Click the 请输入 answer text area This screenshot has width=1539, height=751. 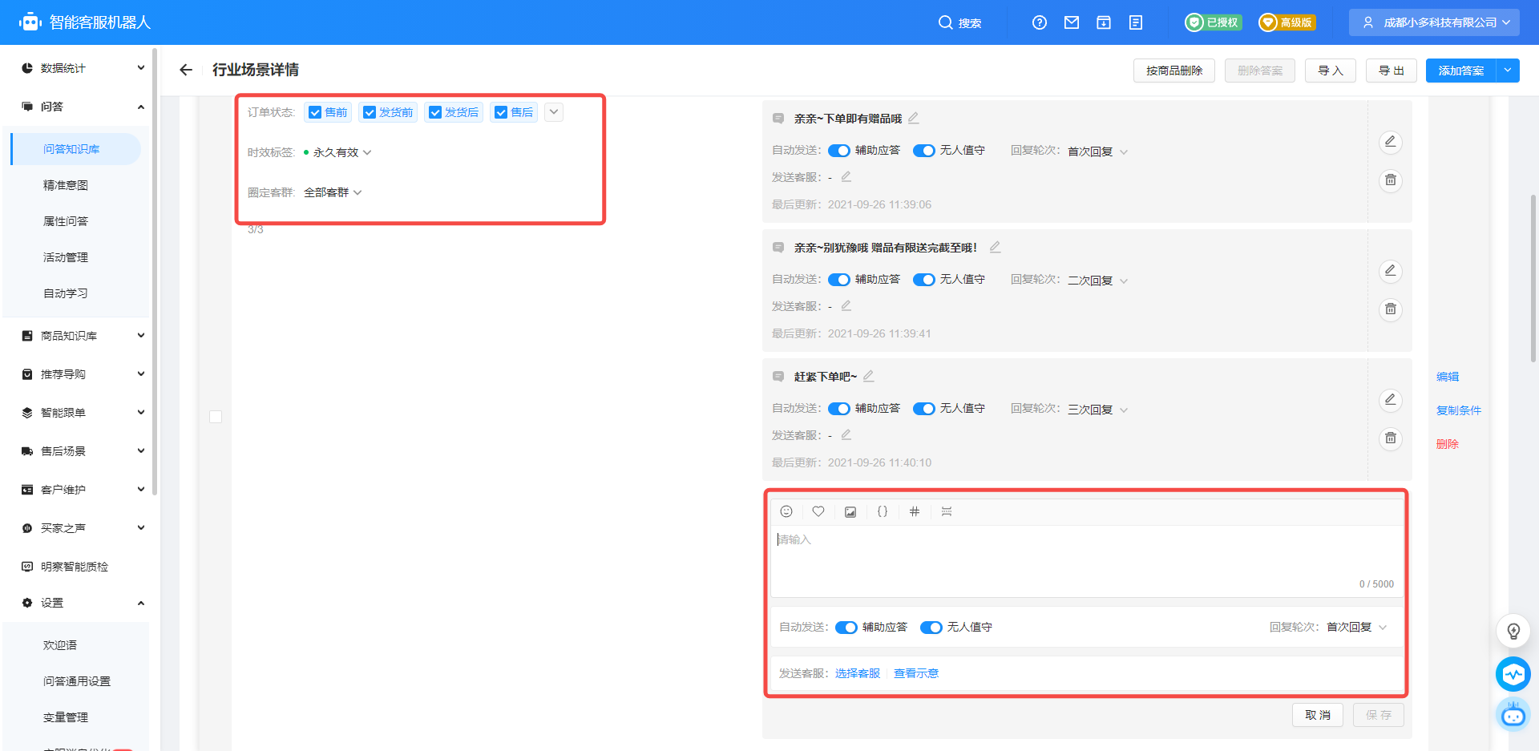pos(1087,561)
